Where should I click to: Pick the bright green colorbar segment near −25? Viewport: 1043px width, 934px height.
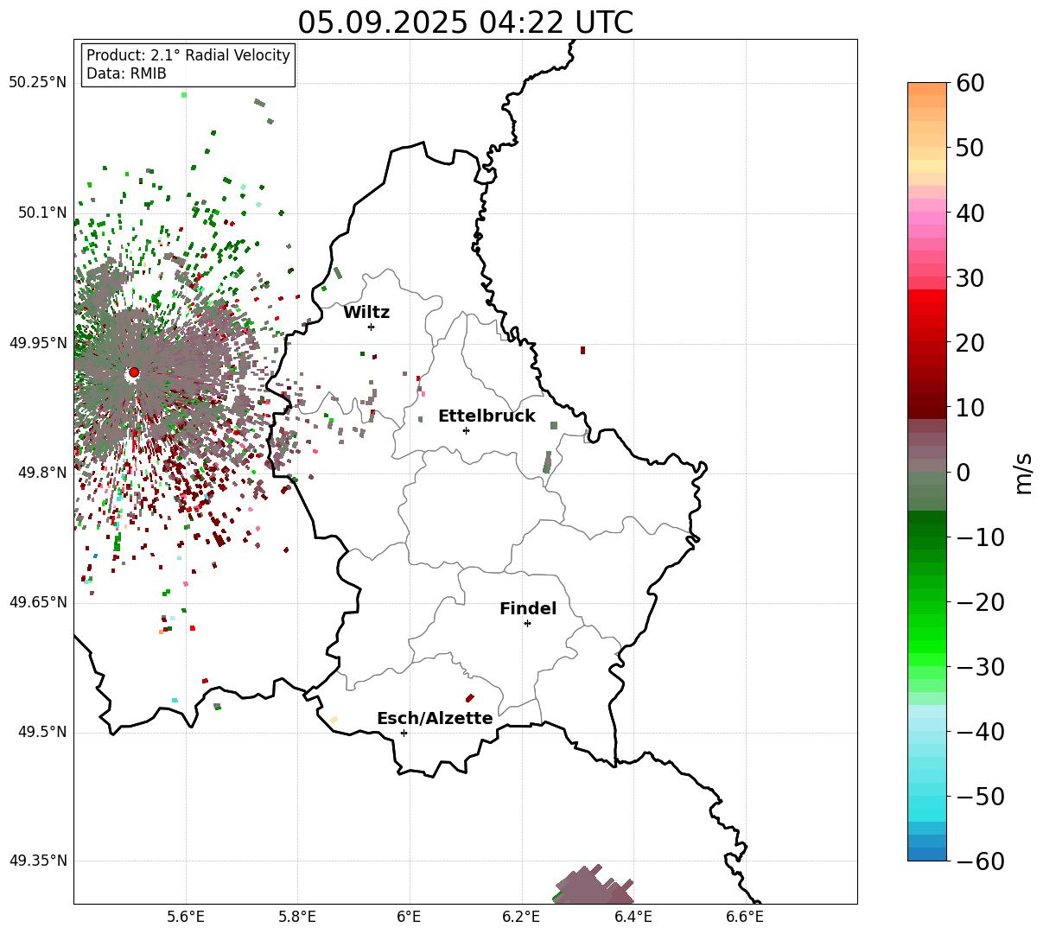click(x=927, y=635)
